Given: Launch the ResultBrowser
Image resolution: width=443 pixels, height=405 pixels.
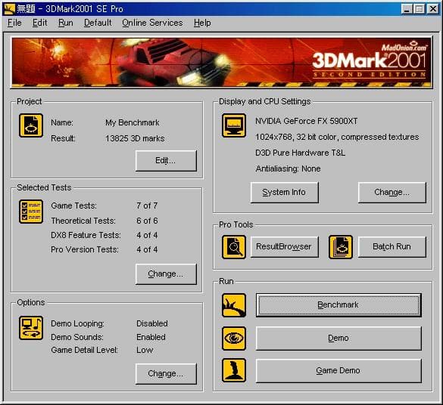Looking at the screenshot, I should (x=284, y=247).
